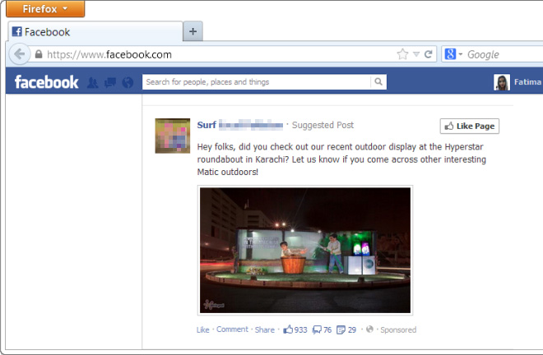Open the friend requests icon
The image size is (543, 355).
click(x=92, y=82)
